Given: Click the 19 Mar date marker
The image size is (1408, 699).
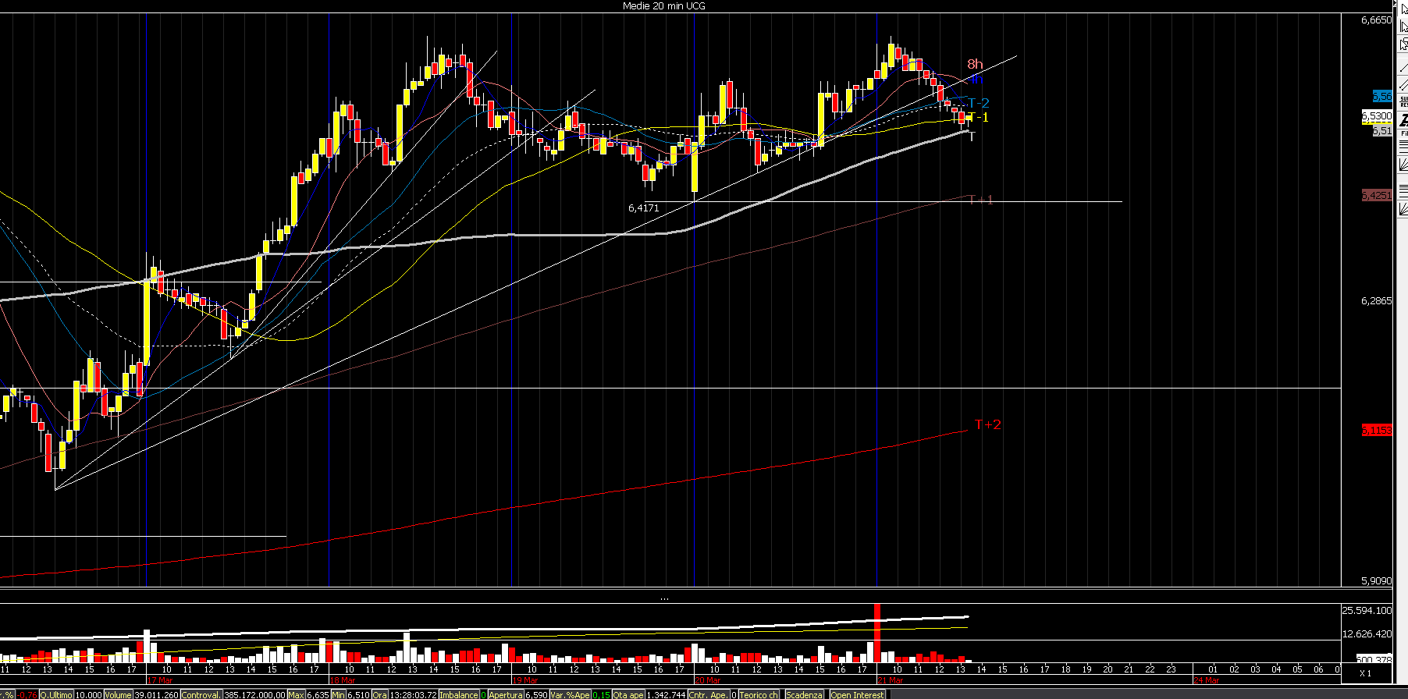Looking at the screenshot, I should pos(526,680).
